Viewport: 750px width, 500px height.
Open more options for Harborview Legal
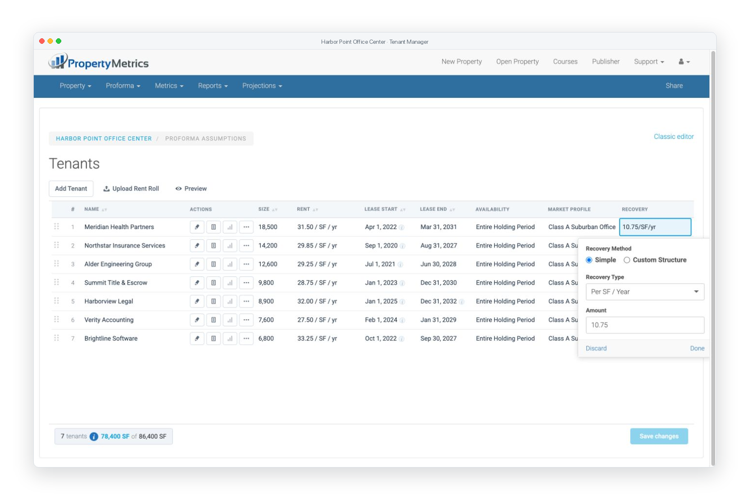pos(246,301)
